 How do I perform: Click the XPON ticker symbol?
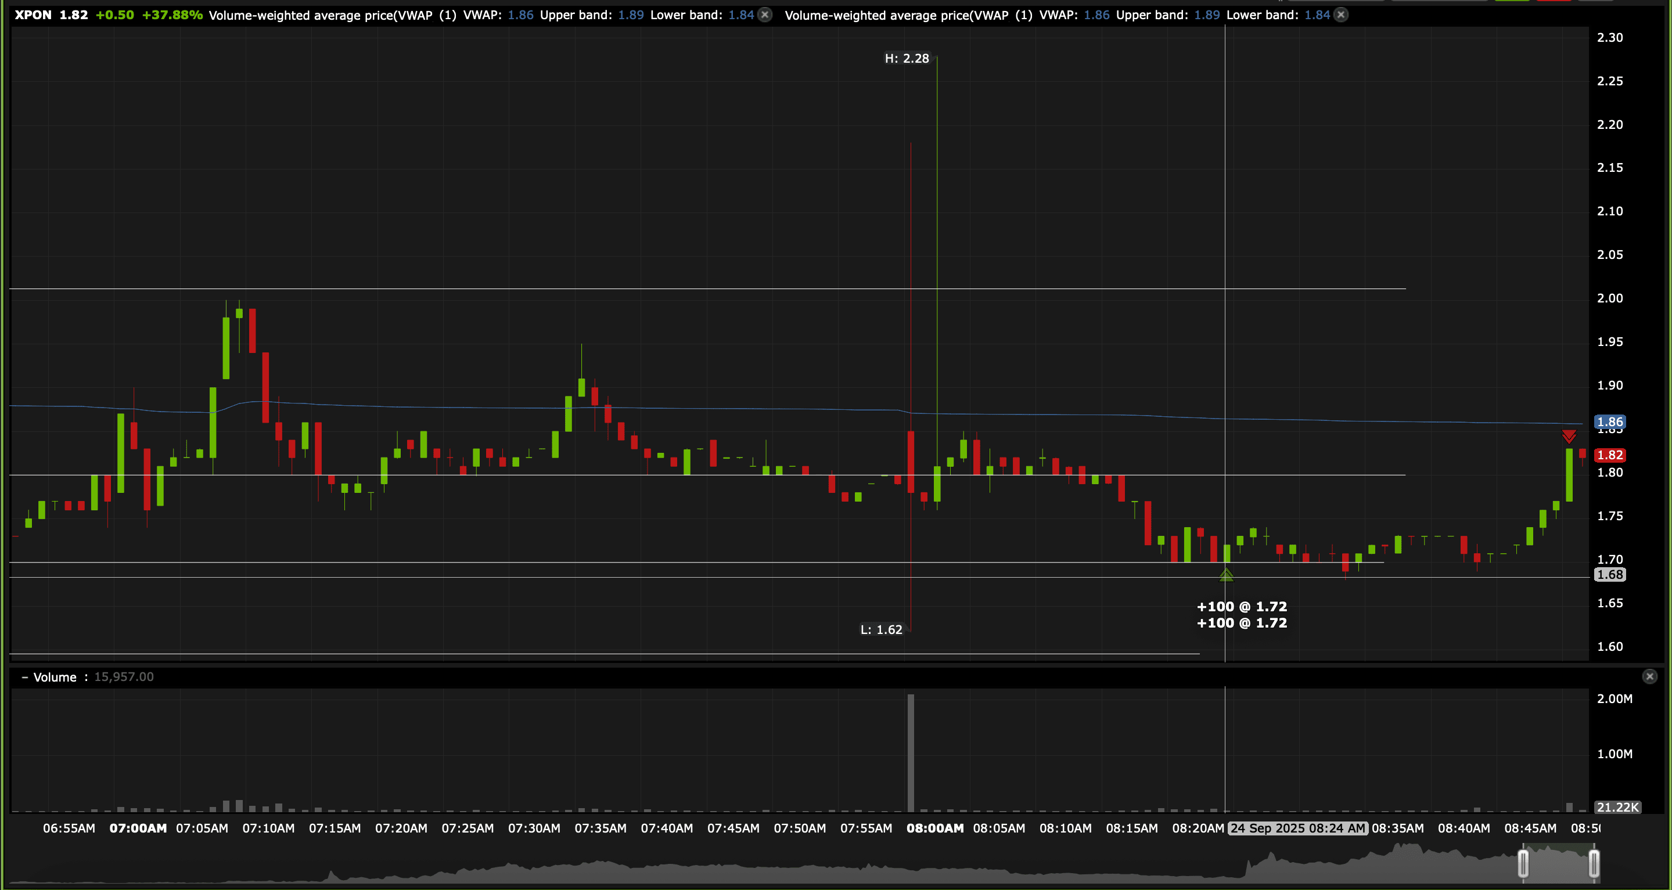(x=33, y=15)
